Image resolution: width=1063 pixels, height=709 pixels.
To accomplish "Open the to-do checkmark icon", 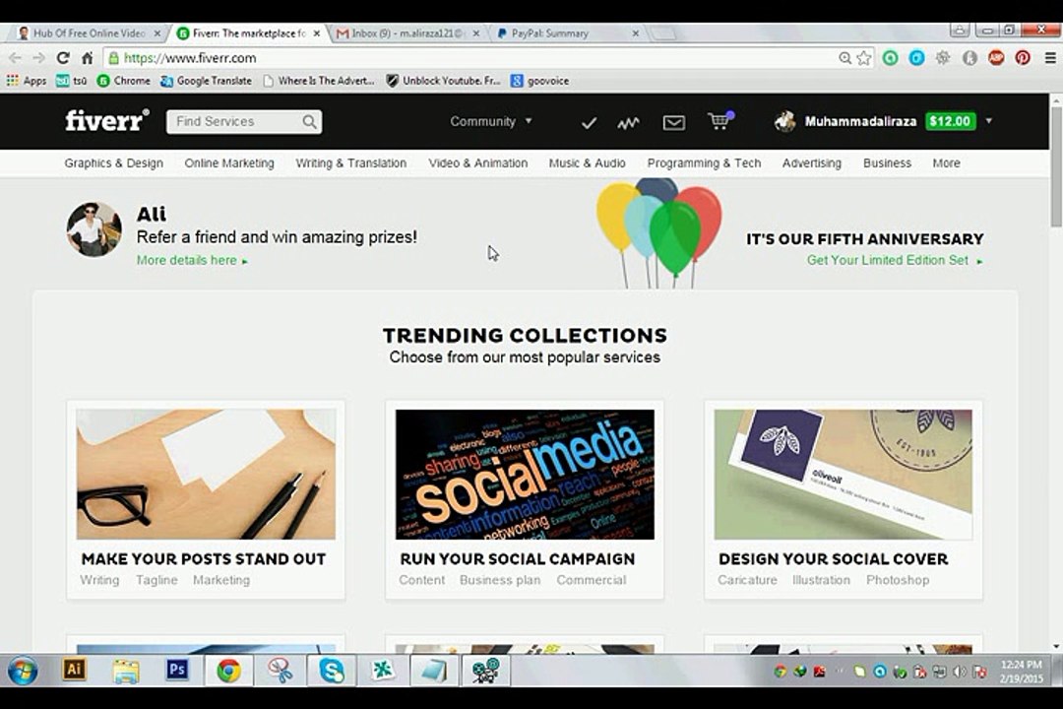I will [x=590, y=123].
